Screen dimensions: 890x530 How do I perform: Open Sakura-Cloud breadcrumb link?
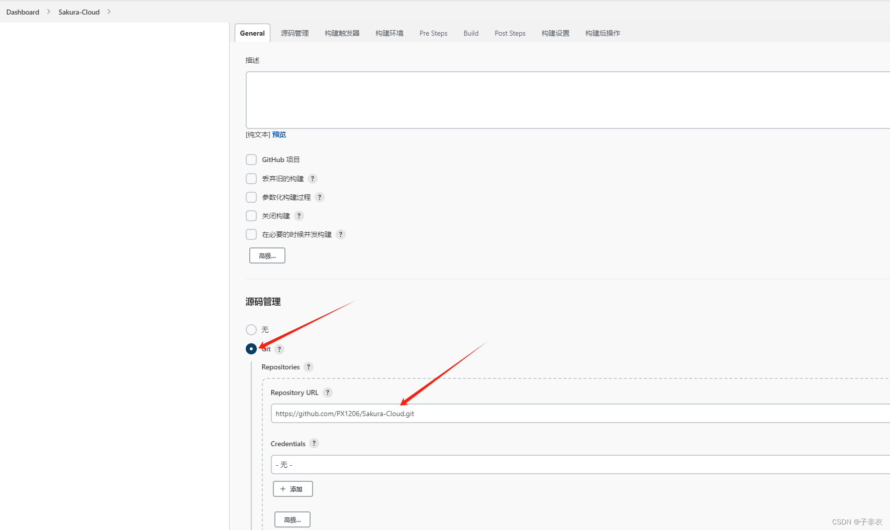click(x=79, y=12)
